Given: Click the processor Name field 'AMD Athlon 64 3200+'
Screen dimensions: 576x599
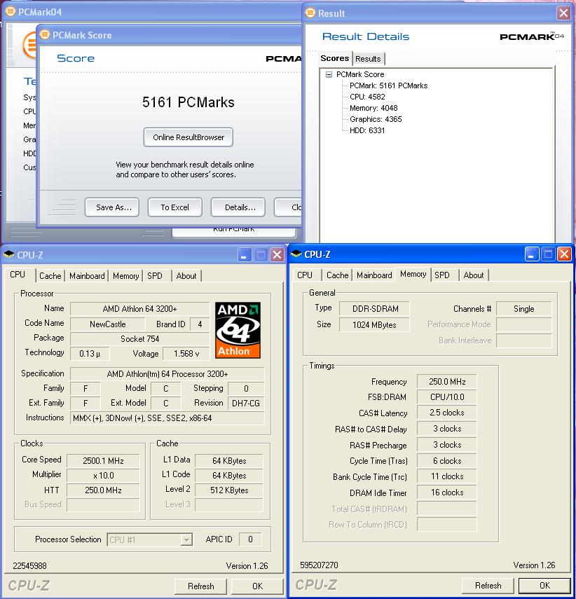Looking at the screenshot, I should tap(140, 309).
